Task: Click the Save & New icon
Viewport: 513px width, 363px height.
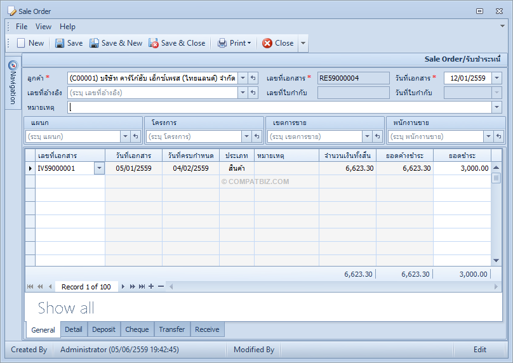Action: tap(94, 43)
